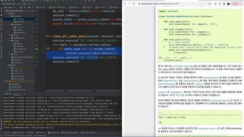
Task: Collapse the database folder
Action: coord(9,24)
